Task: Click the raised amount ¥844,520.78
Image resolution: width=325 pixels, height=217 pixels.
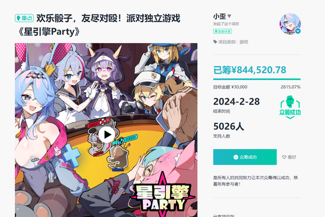Action: [x=250, y=70]
